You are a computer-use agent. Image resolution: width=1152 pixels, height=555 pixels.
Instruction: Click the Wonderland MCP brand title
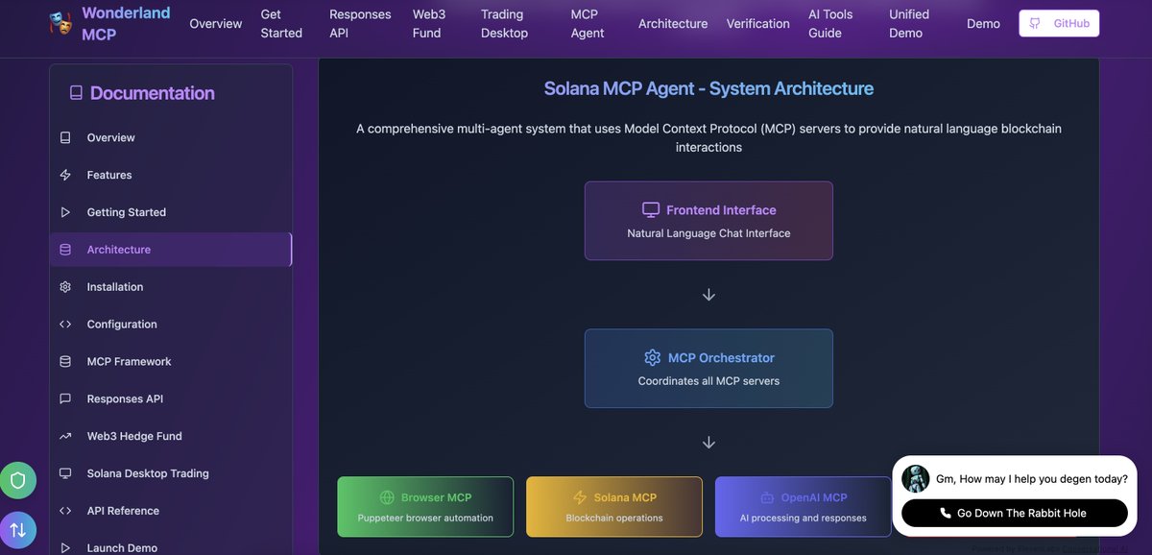[126, 23]
